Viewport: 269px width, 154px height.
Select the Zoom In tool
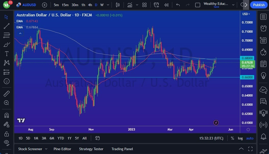tap(6, 103)
